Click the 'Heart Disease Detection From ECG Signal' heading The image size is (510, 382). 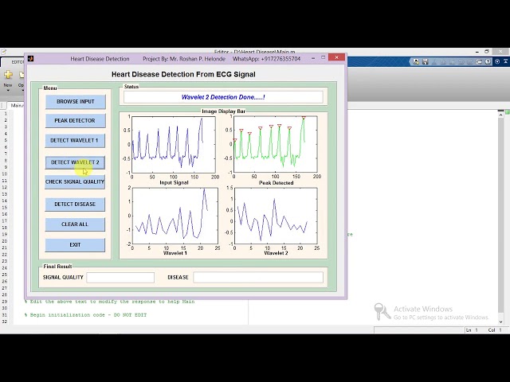[x=183, y=74]
